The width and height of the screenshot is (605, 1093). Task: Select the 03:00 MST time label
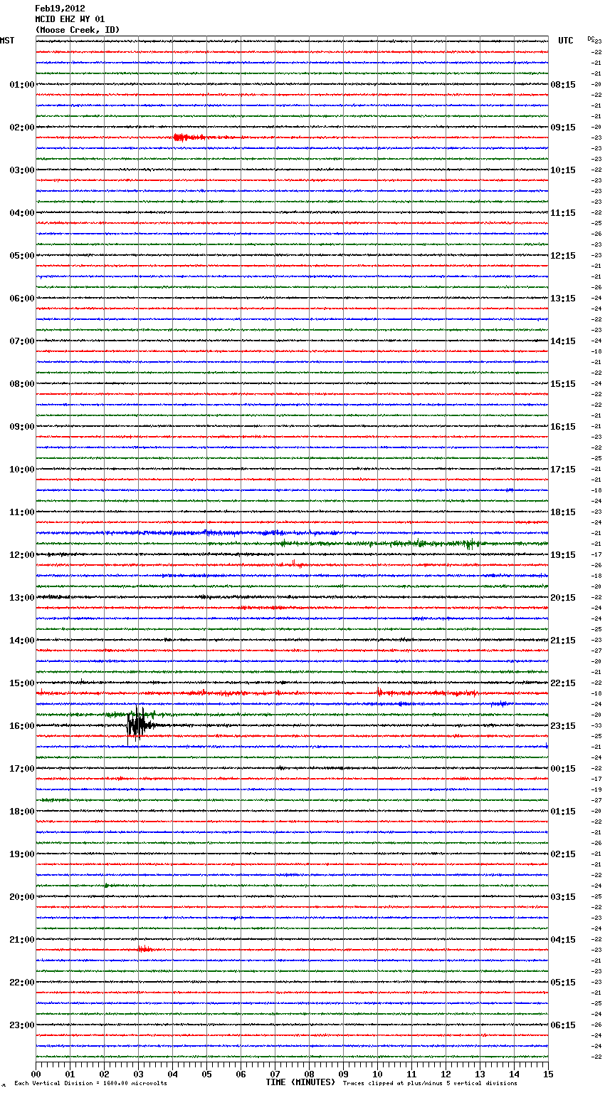22,170
